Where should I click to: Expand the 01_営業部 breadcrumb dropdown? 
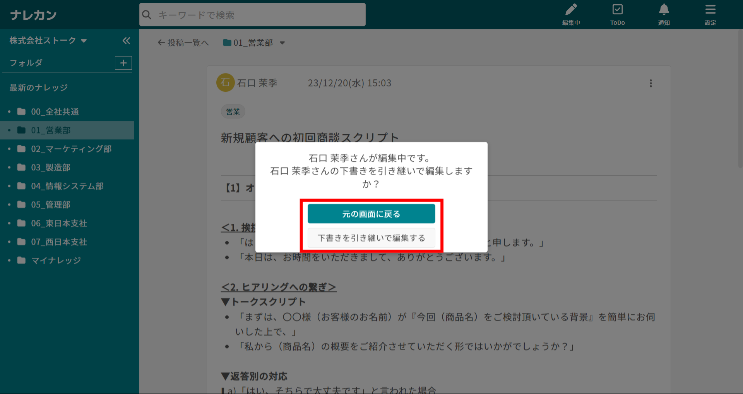(282, 43)
